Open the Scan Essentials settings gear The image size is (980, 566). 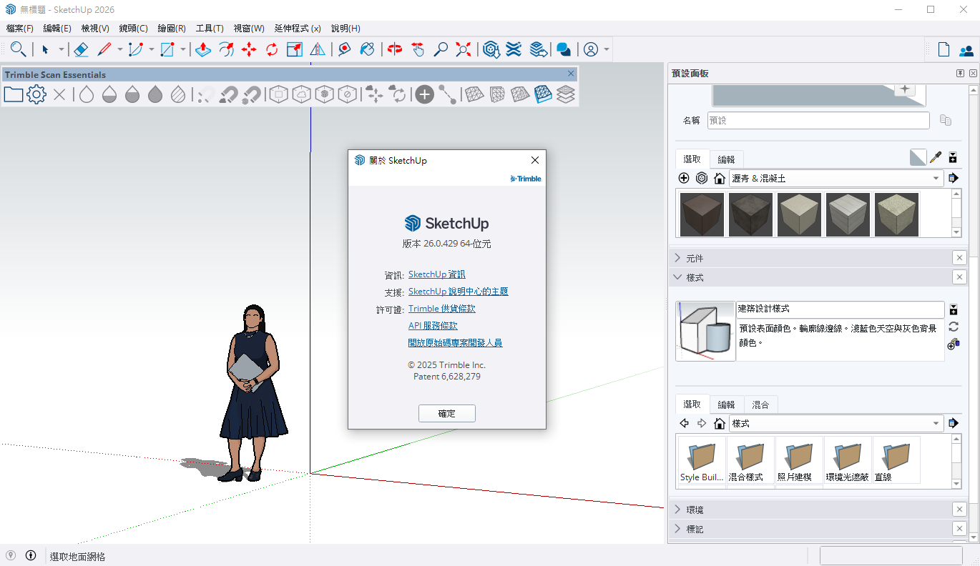36,94
